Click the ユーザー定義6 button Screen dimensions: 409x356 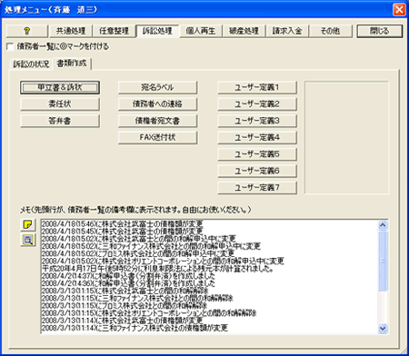(x=257, y=171)
